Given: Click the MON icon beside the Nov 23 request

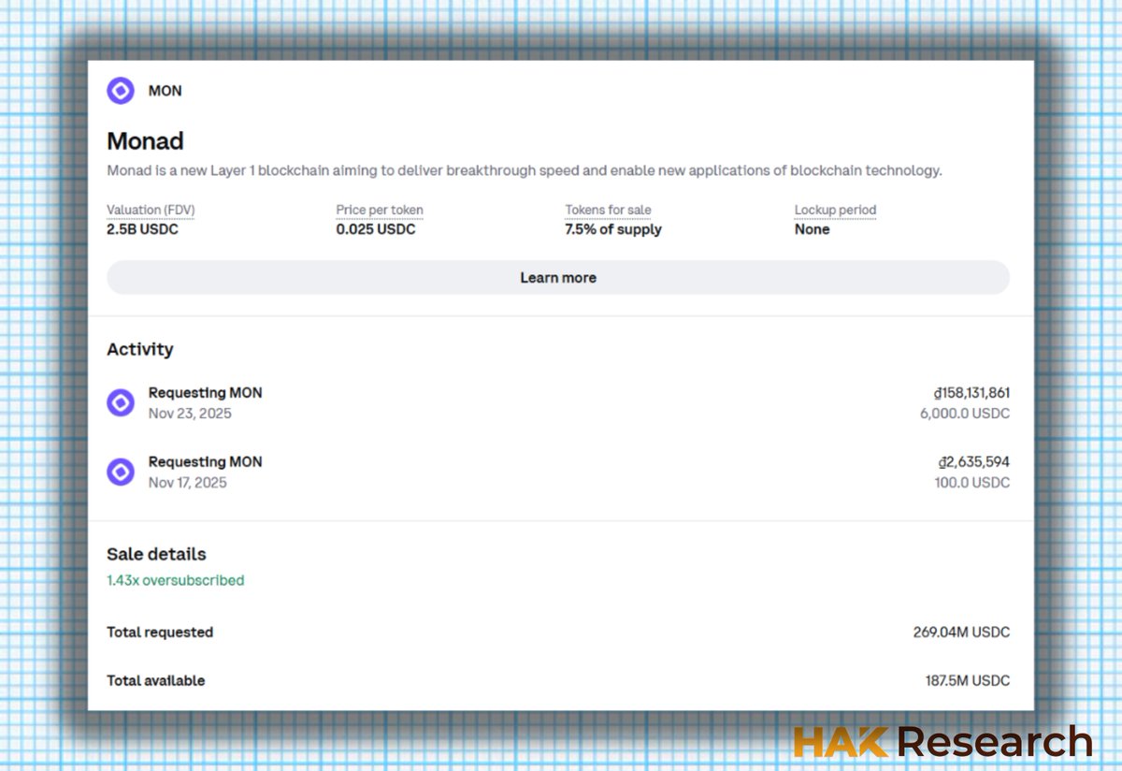Looking at the screenshot, I should click(121, 402).
